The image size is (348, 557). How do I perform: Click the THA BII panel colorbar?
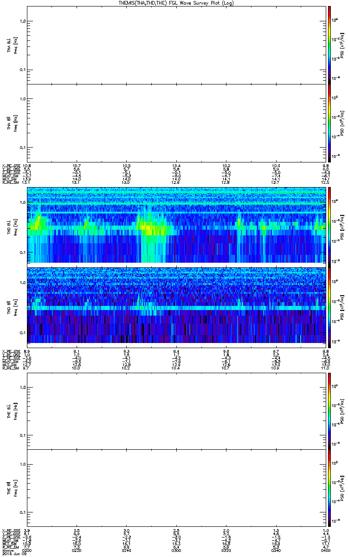click(x=329, y=123)
